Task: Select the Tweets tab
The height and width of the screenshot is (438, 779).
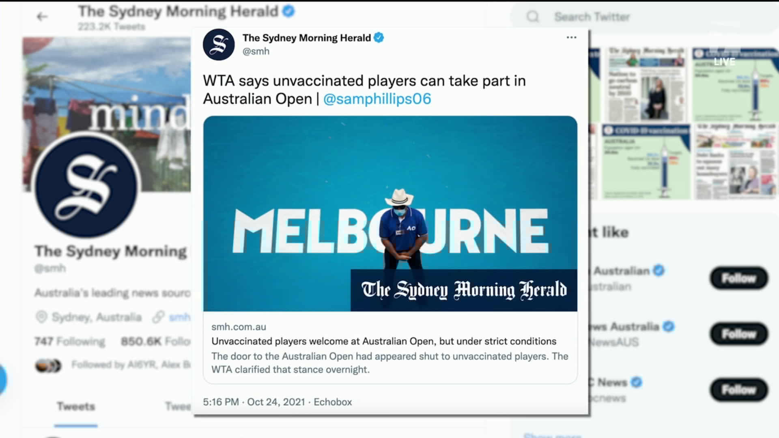Action: [76, 407]
